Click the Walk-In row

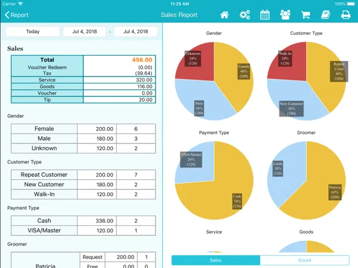point(83,194)
